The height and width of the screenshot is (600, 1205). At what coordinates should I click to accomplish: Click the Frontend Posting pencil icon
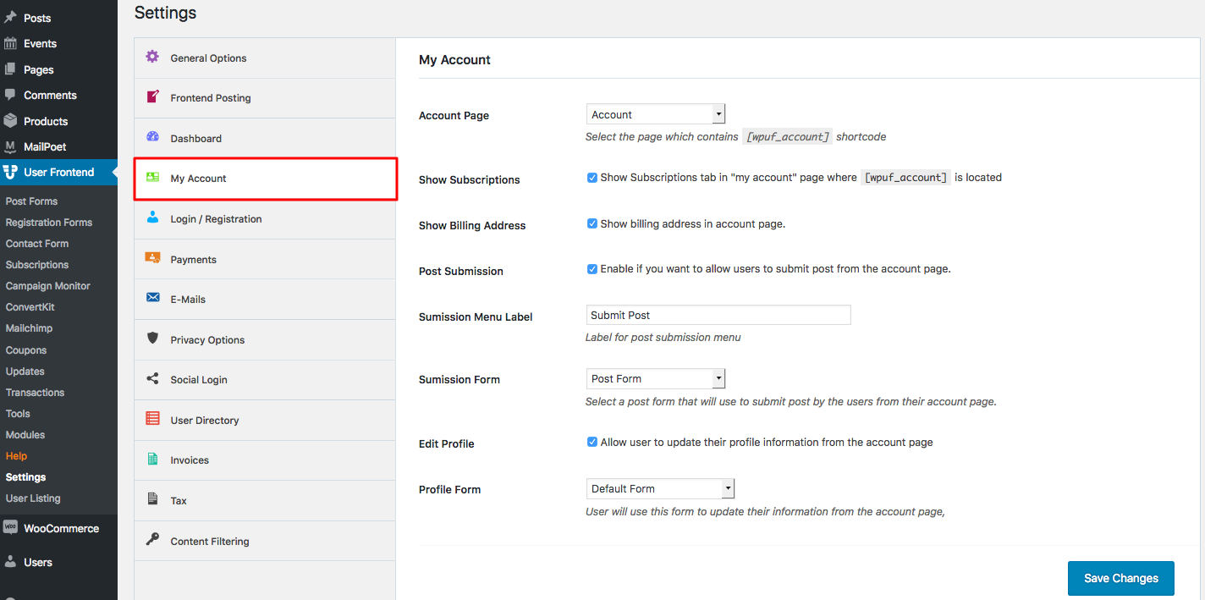point(152,96)
